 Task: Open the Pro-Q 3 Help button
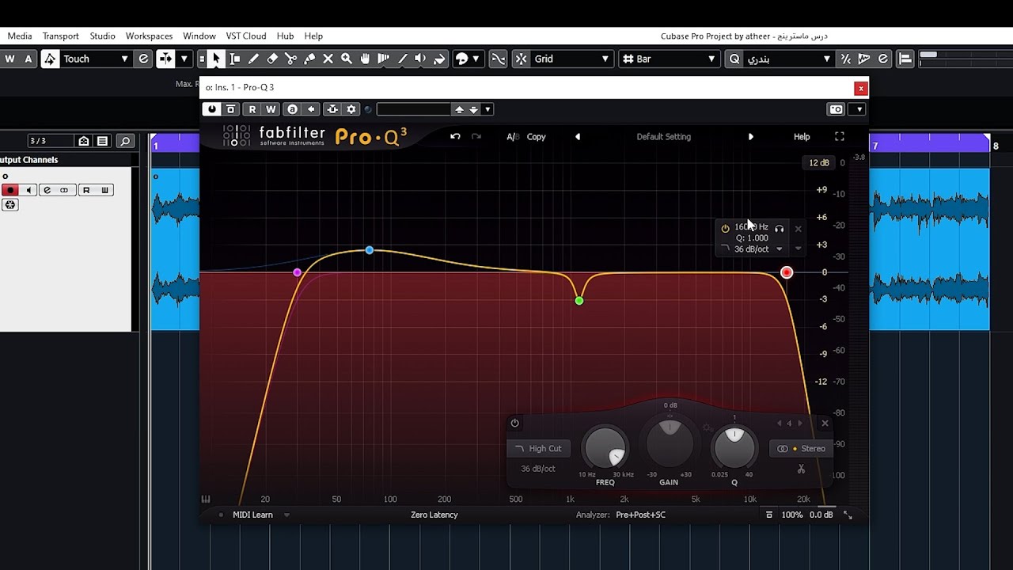click(802, 137)
